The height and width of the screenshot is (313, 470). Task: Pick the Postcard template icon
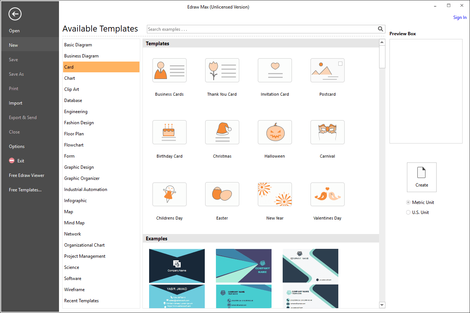click(328, 70)
